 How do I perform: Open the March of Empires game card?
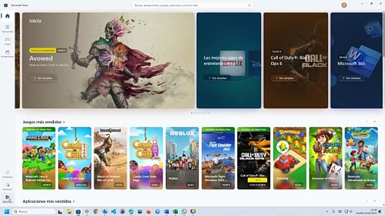click(x=111, y=158)
